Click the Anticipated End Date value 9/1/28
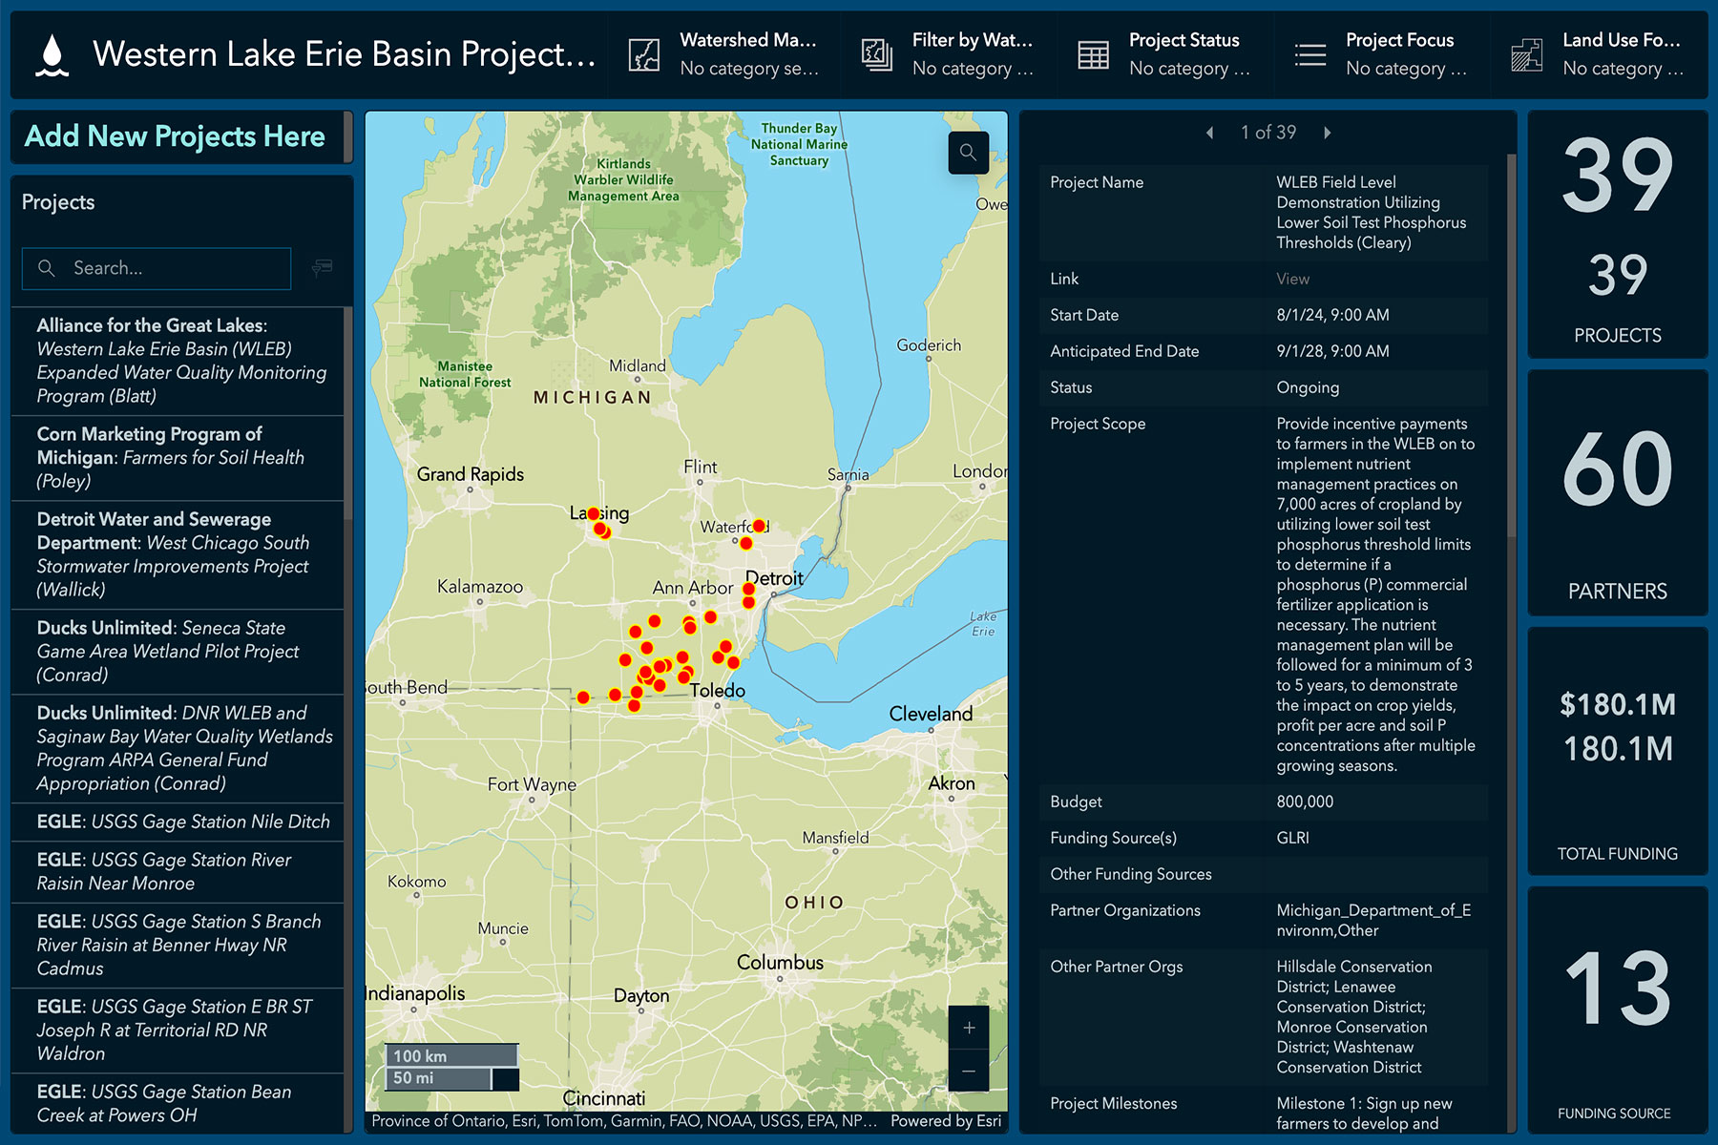The height and width of the screenshot is (1145, 1718). pos(1332,351)
